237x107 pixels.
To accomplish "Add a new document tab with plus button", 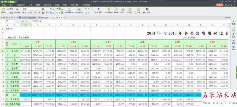I will 65,18.
